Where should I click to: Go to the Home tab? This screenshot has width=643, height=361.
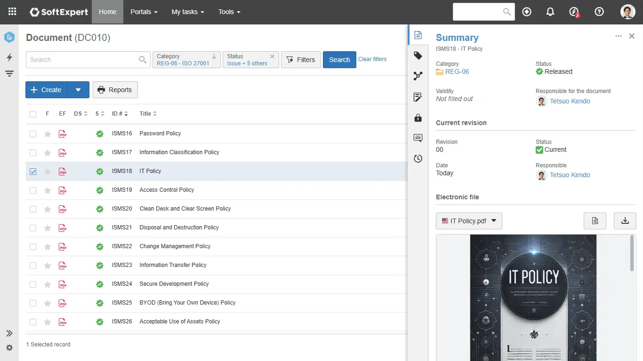[x=107, y=12]
